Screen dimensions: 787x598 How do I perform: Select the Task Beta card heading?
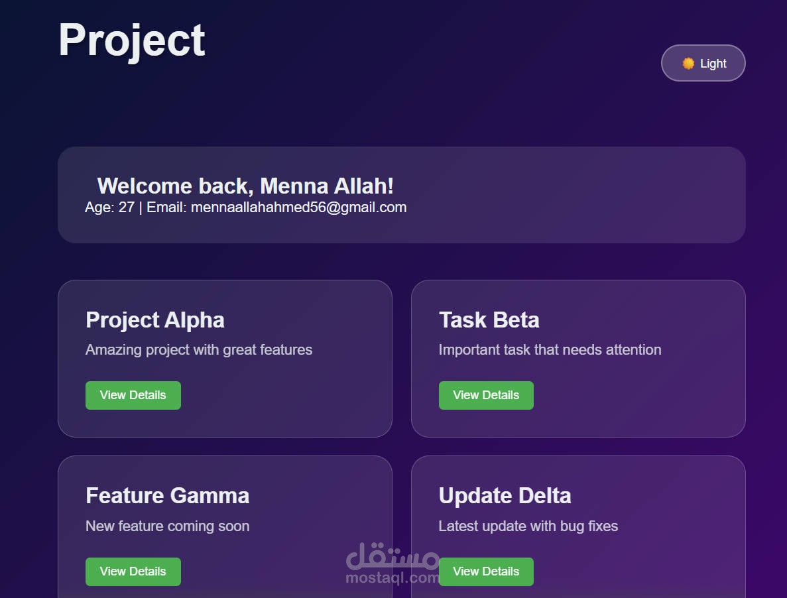[x=489, y=320]
